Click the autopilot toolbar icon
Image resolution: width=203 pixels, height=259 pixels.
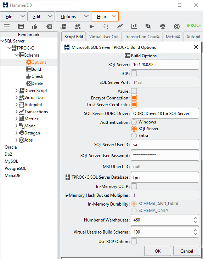point(106,27)
